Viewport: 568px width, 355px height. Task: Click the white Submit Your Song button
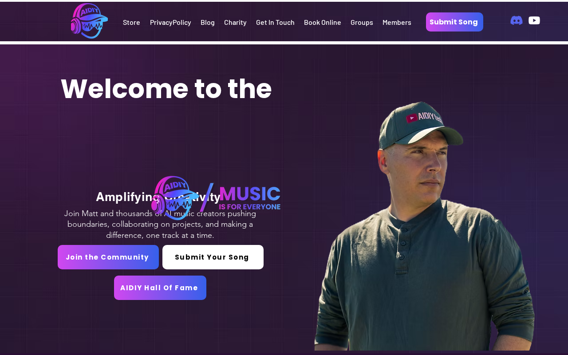213,257
